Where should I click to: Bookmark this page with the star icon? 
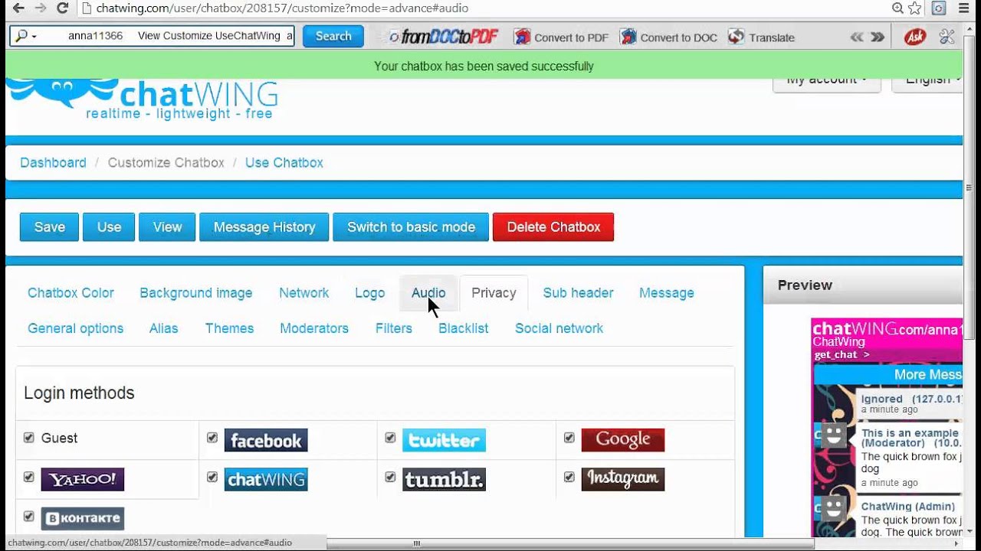[x=914, y=8]
